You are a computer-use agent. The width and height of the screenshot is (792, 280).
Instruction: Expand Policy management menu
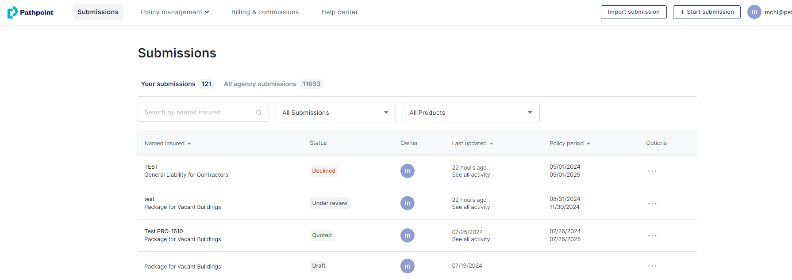[175, 12]
